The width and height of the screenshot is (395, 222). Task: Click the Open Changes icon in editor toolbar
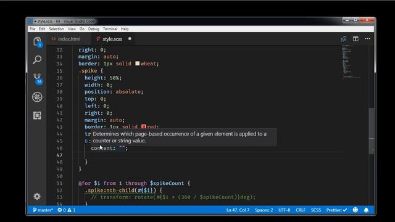[343, 39]
